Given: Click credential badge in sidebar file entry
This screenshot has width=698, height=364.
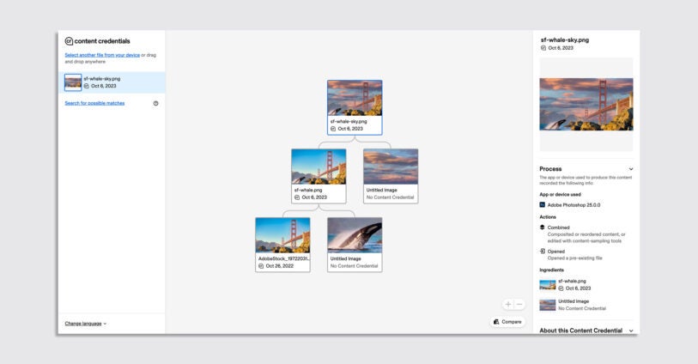Looking at the screenshot, I should 87,87.
